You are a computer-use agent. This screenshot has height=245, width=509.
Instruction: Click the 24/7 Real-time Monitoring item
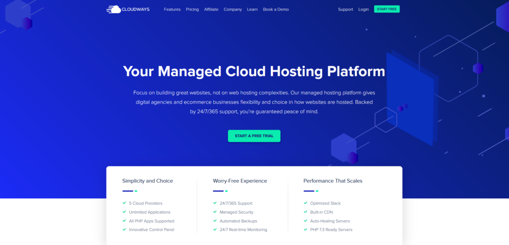coord(243,230)
